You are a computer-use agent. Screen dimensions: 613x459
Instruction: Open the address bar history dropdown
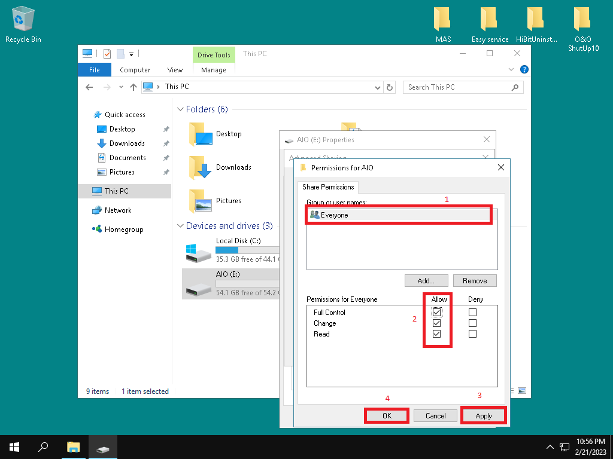click(377, 87)
